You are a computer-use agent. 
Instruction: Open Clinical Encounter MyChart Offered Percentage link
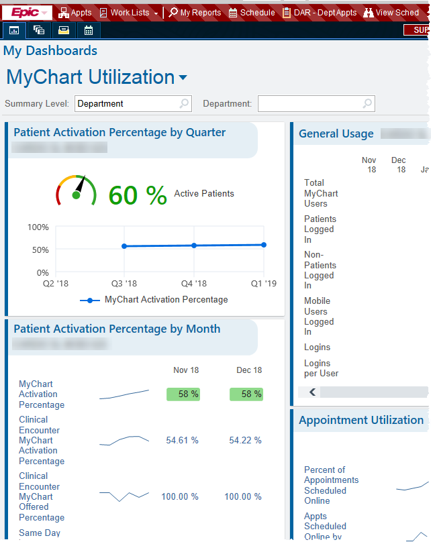[42, 496]
